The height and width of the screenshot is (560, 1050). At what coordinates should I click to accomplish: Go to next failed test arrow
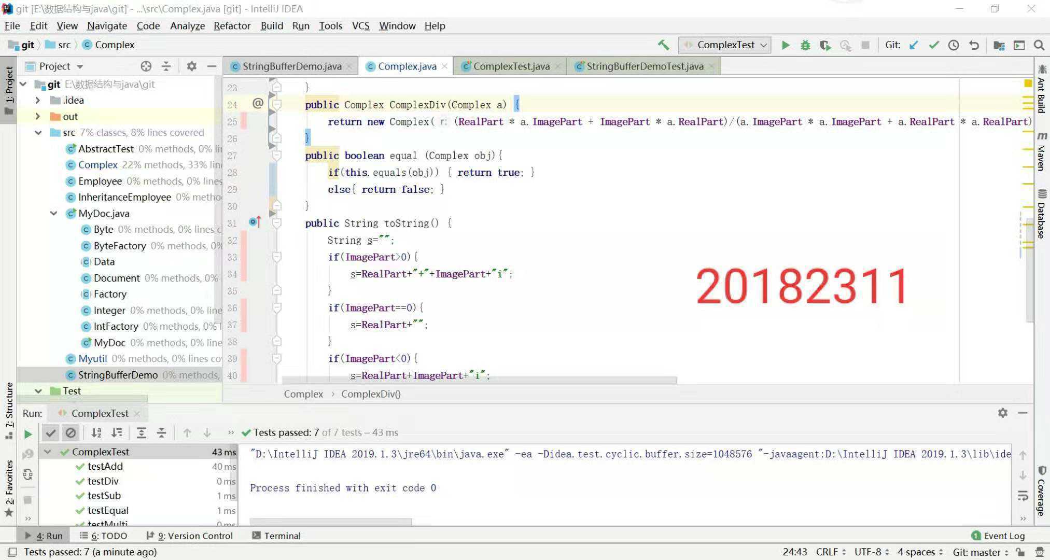point(207,432)
